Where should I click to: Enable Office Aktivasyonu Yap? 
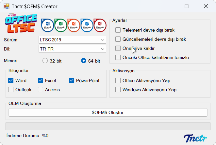(118, 80)
